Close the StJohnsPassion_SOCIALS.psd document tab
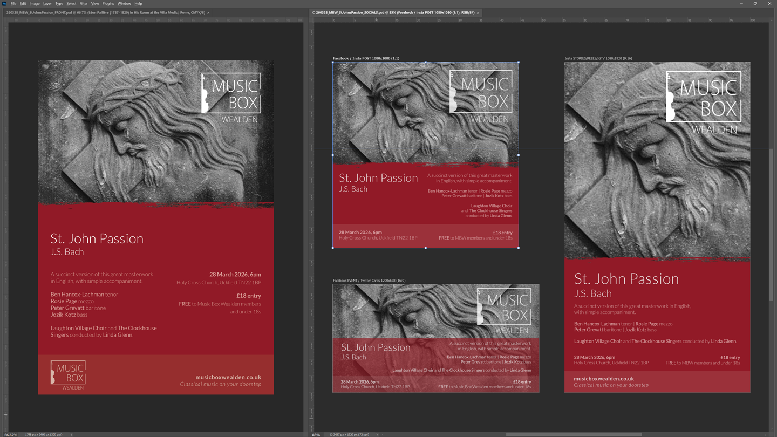This screenshot has height=437, width=777. pyautogui.click(x=478, y=13)
